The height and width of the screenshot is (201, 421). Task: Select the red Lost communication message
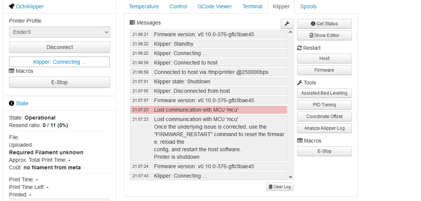coord(209,110)
